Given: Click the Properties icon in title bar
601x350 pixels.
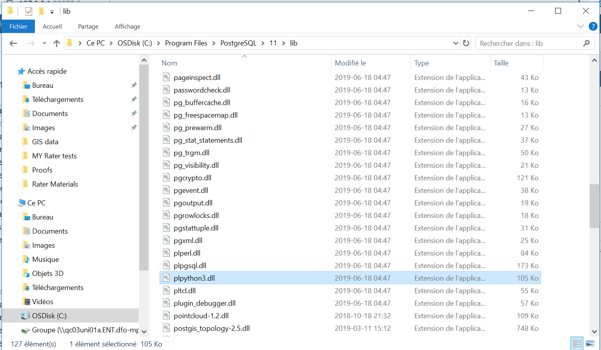Looking at the screenshot, I should pos(29,11).
